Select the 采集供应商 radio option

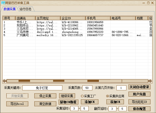click(x=108, y=96)
